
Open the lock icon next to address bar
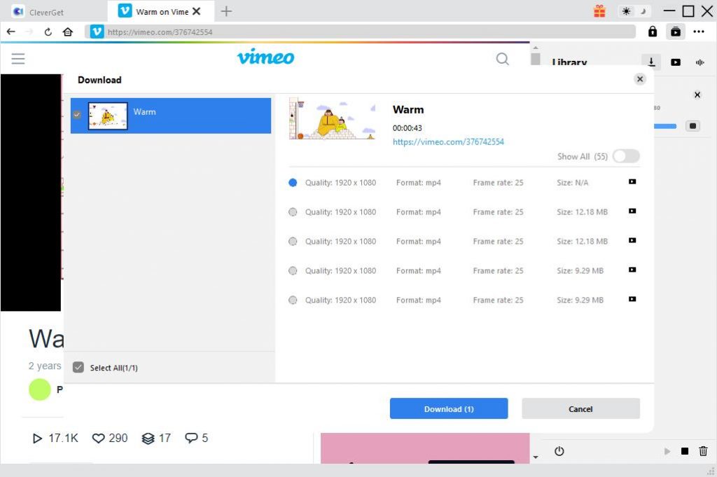[x=653, y=32]
